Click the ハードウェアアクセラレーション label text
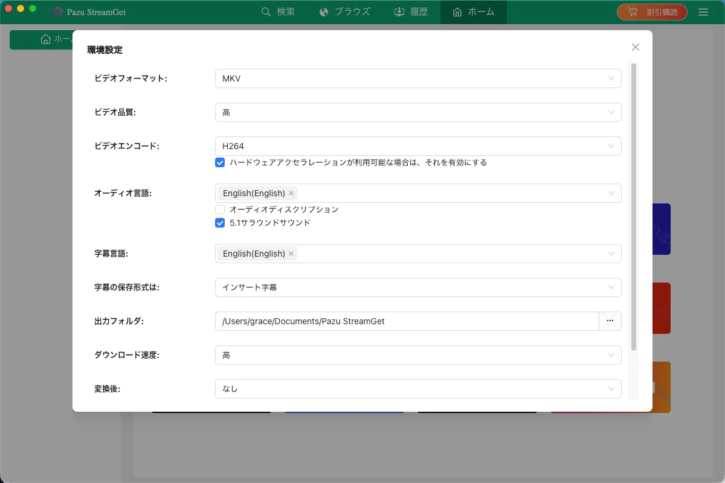This screenshot has width=725, height=483. pos(358,162)
